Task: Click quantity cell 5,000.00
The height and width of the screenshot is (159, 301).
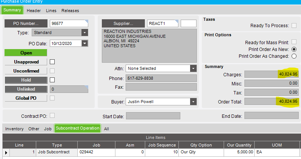Action: tap(239, 152)
